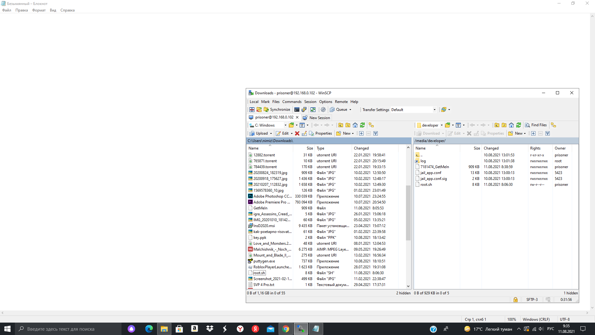Toggle remote directory tree icon
The height and width of the screenshot is (335, 595).
click(x=553, y=125)
